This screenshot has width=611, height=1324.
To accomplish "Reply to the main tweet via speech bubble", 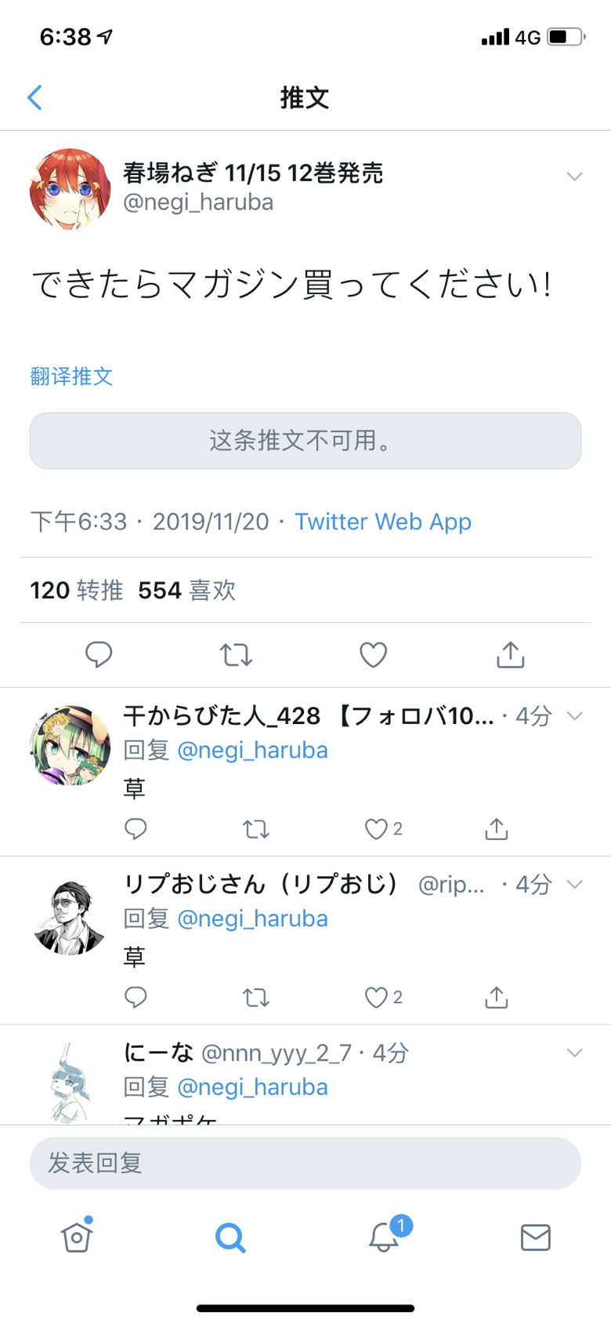I will coord(99,654).
